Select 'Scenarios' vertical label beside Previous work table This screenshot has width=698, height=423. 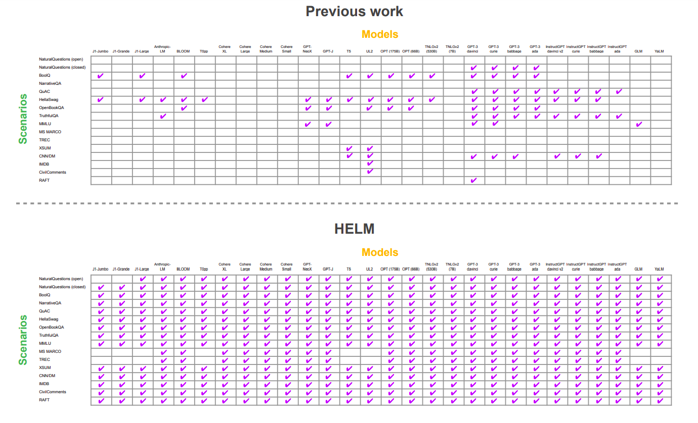[23, 119]
